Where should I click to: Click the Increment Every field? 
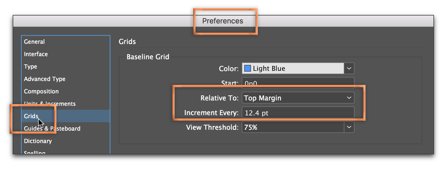coord(298,113)
